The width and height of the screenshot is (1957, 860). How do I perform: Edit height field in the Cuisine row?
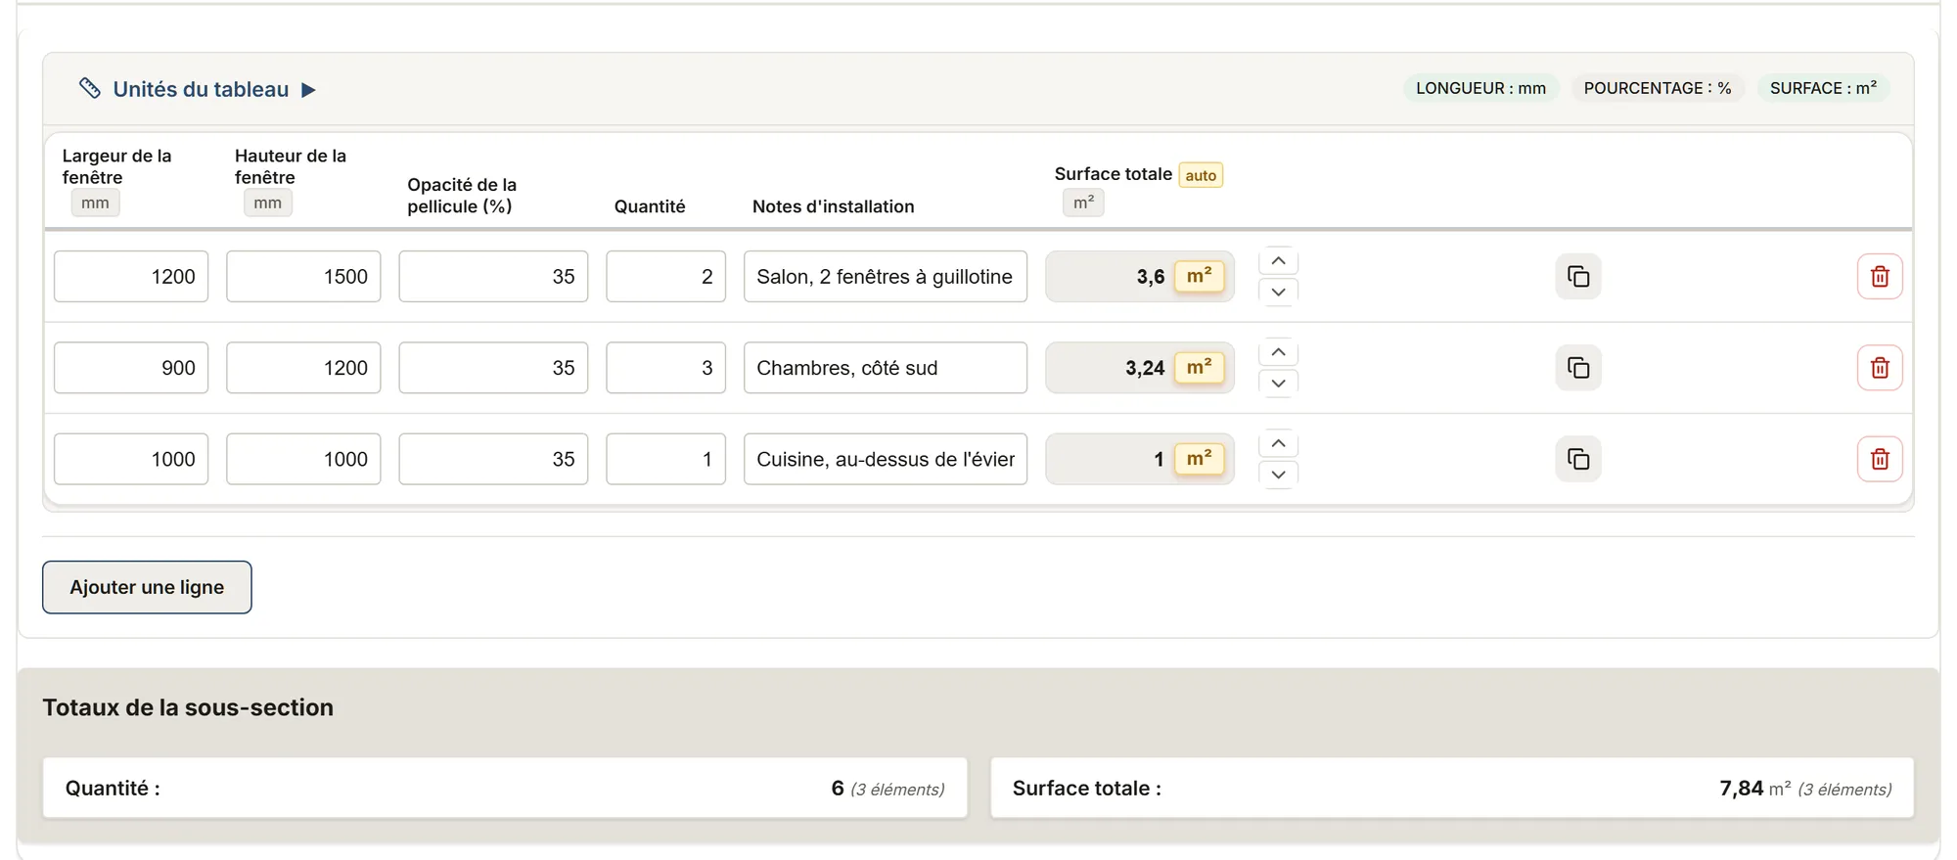(x=303, y=459)
